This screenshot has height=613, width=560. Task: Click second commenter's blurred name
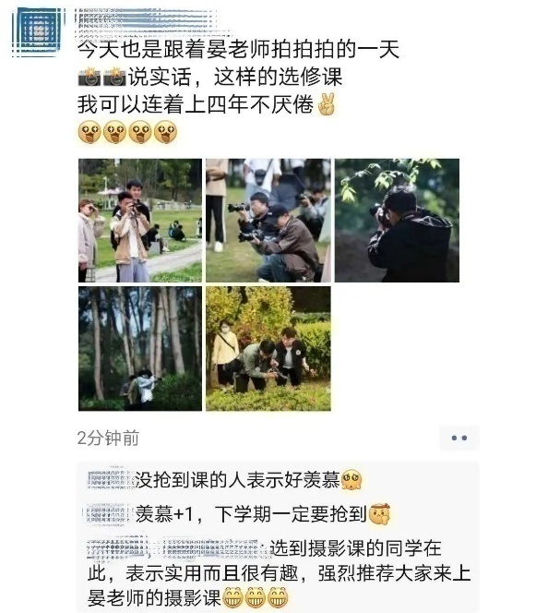[109, 513]
